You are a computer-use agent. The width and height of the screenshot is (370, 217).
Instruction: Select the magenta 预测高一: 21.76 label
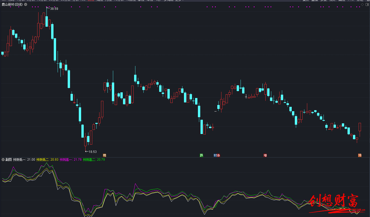pyautogui.click(x=71, y=160)
